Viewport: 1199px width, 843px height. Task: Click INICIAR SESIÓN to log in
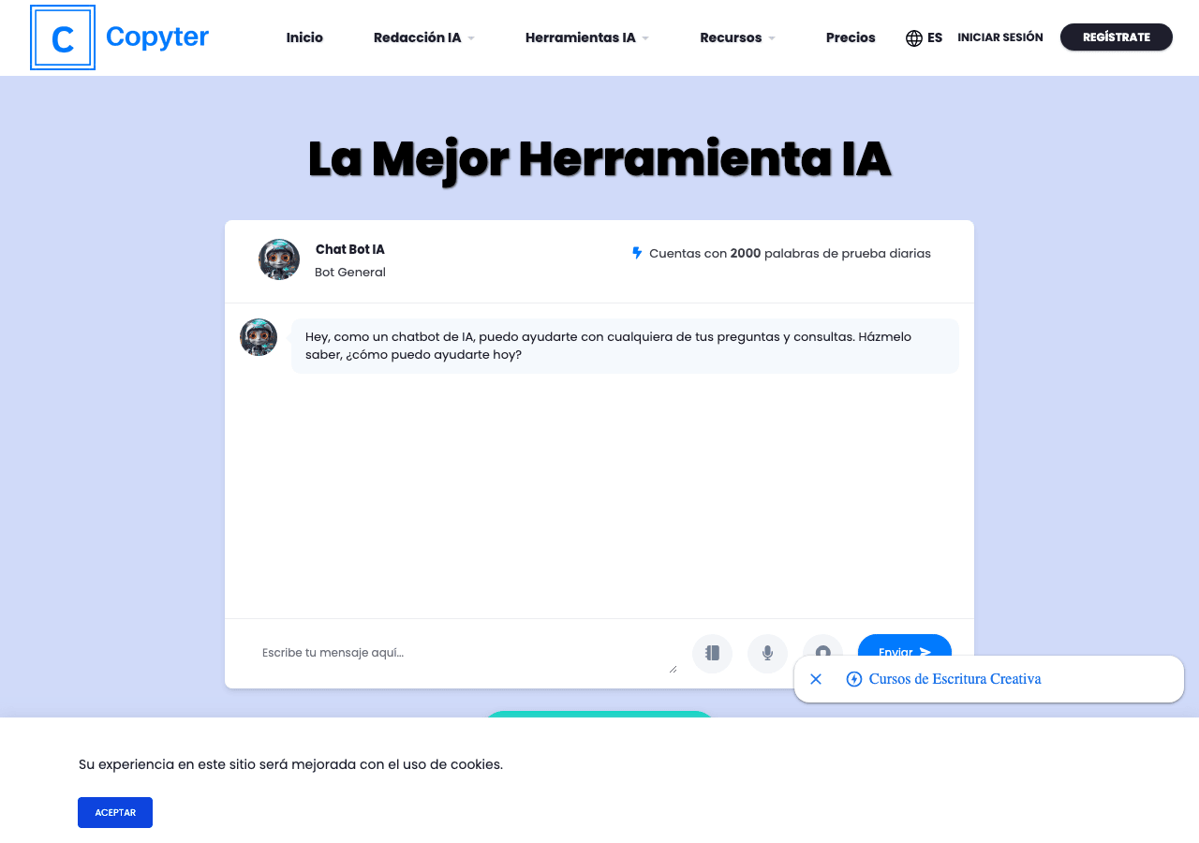click(1000, 37)
